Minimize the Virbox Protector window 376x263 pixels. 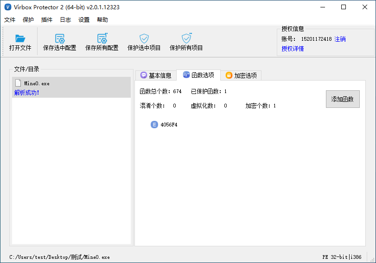click(x=323, y=7)
